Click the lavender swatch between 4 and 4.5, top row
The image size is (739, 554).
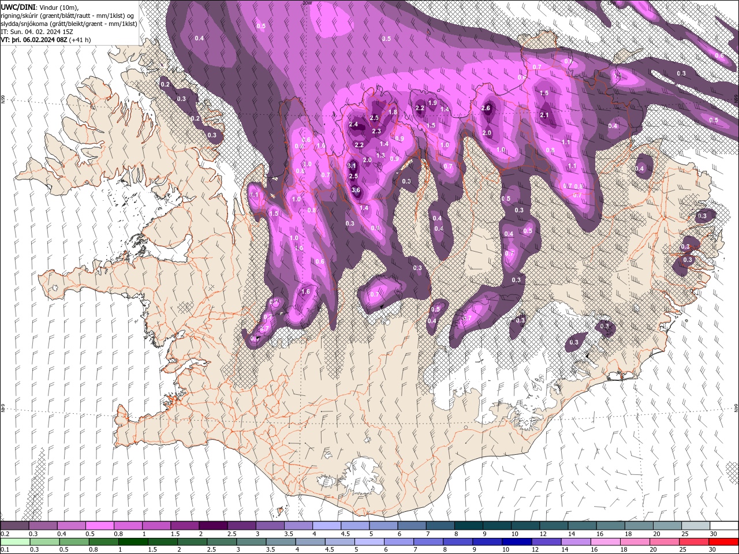click(326, 526)
